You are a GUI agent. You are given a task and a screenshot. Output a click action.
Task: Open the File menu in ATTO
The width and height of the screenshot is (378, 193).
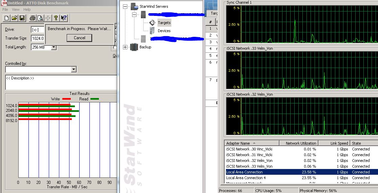click(x=5, y=9)
